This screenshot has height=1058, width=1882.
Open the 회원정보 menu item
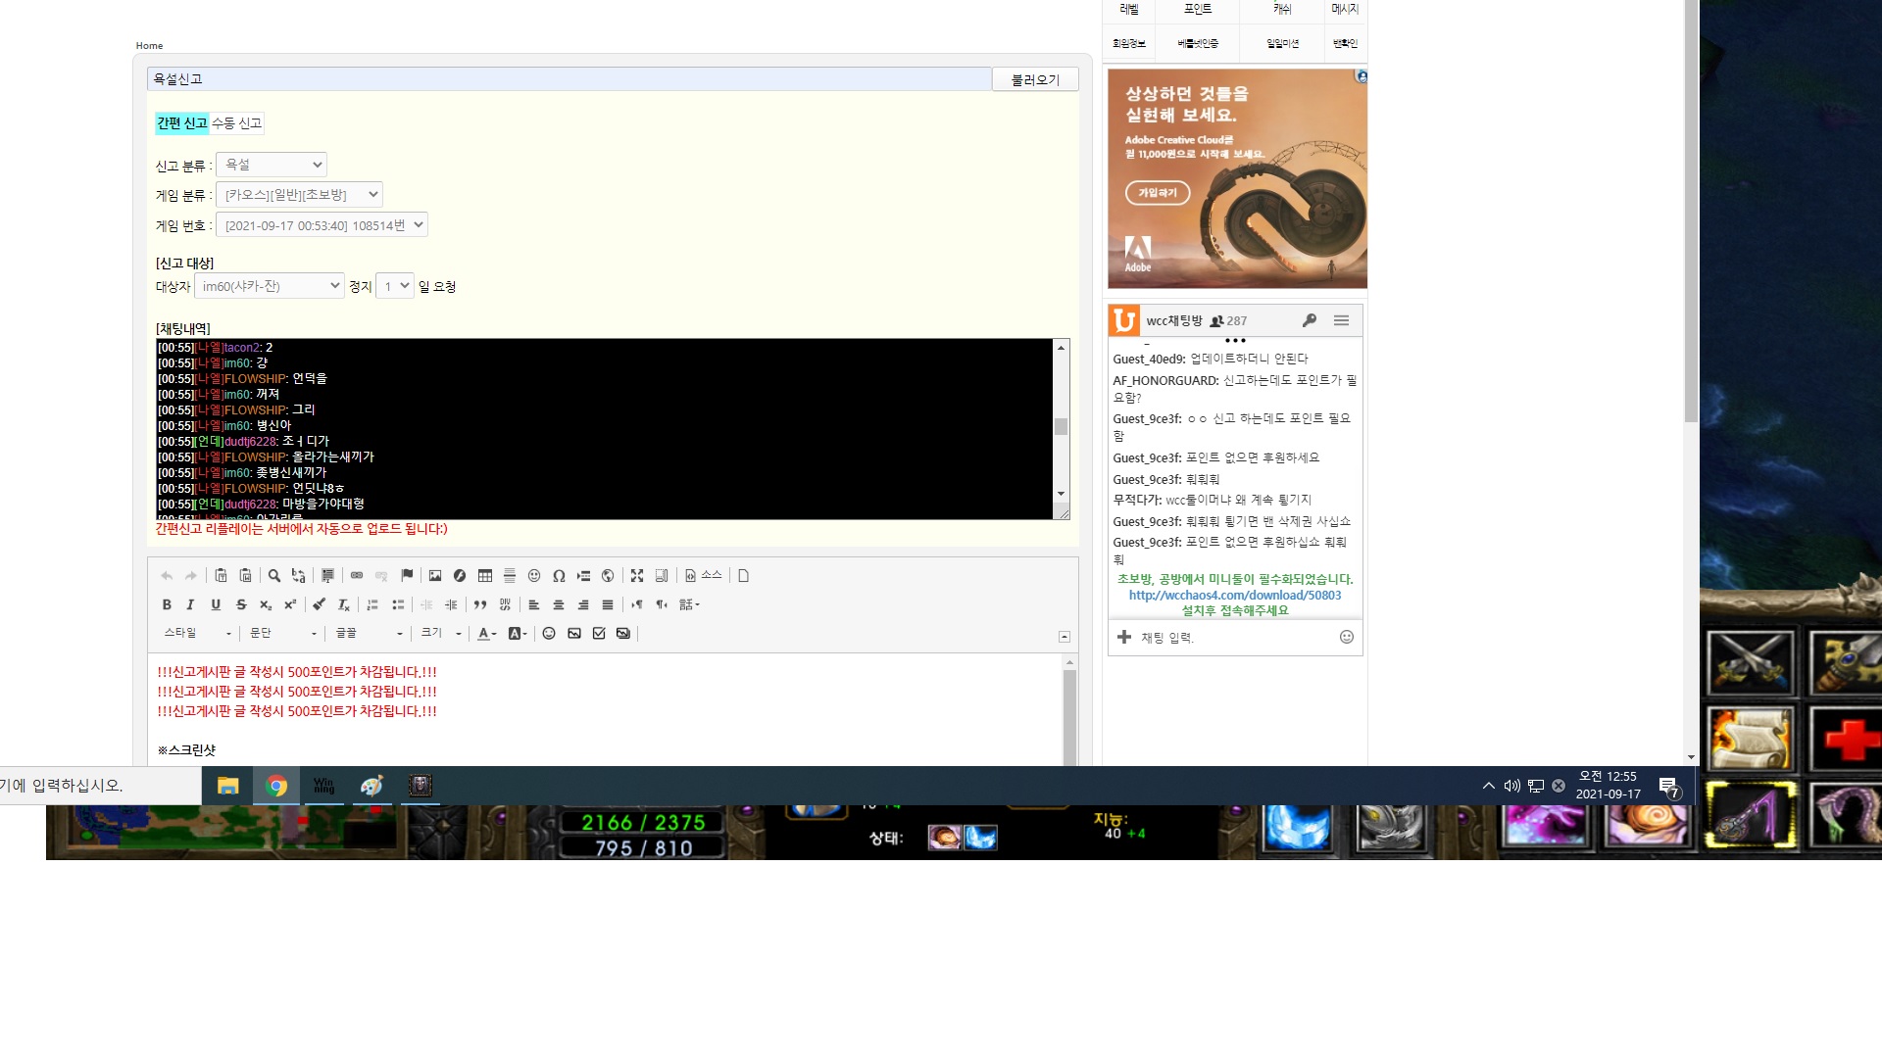click(1129, 43)
